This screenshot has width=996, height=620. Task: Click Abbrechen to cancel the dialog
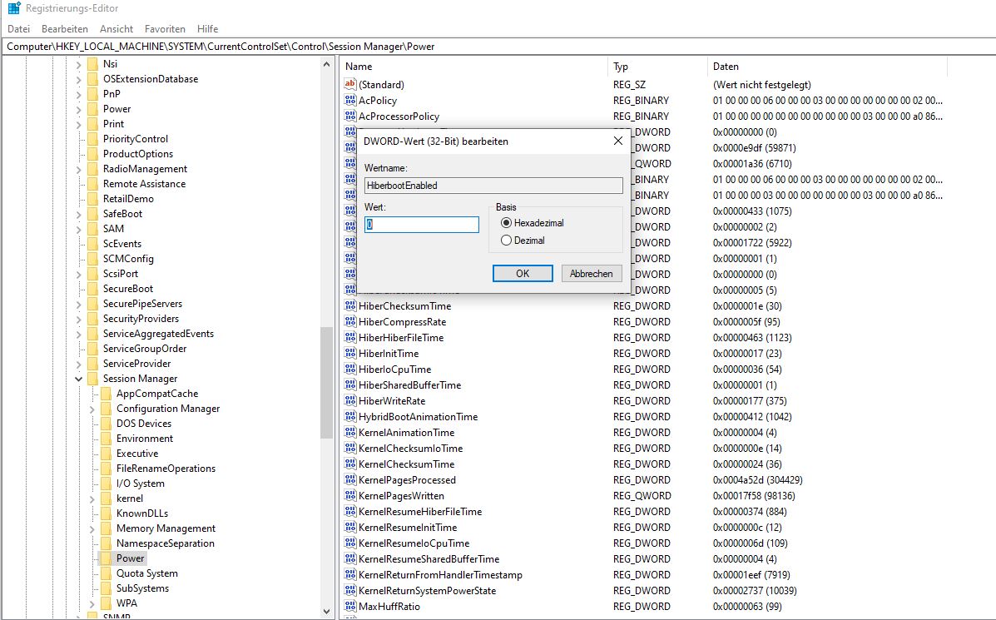tap(592, 273)
